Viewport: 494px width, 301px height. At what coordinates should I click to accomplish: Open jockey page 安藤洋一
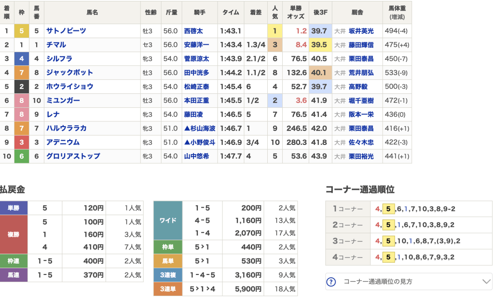coord(197,45)
